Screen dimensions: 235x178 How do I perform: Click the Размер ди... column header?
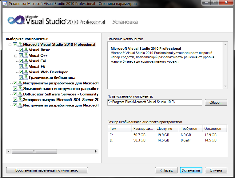[x=143, y=129]
